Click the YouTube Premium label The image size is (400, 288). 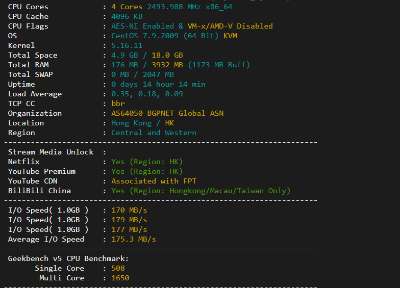coord(42,171)
